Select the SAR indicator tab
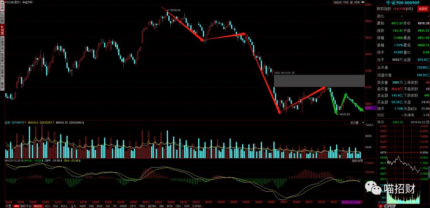 coord(187,206)
